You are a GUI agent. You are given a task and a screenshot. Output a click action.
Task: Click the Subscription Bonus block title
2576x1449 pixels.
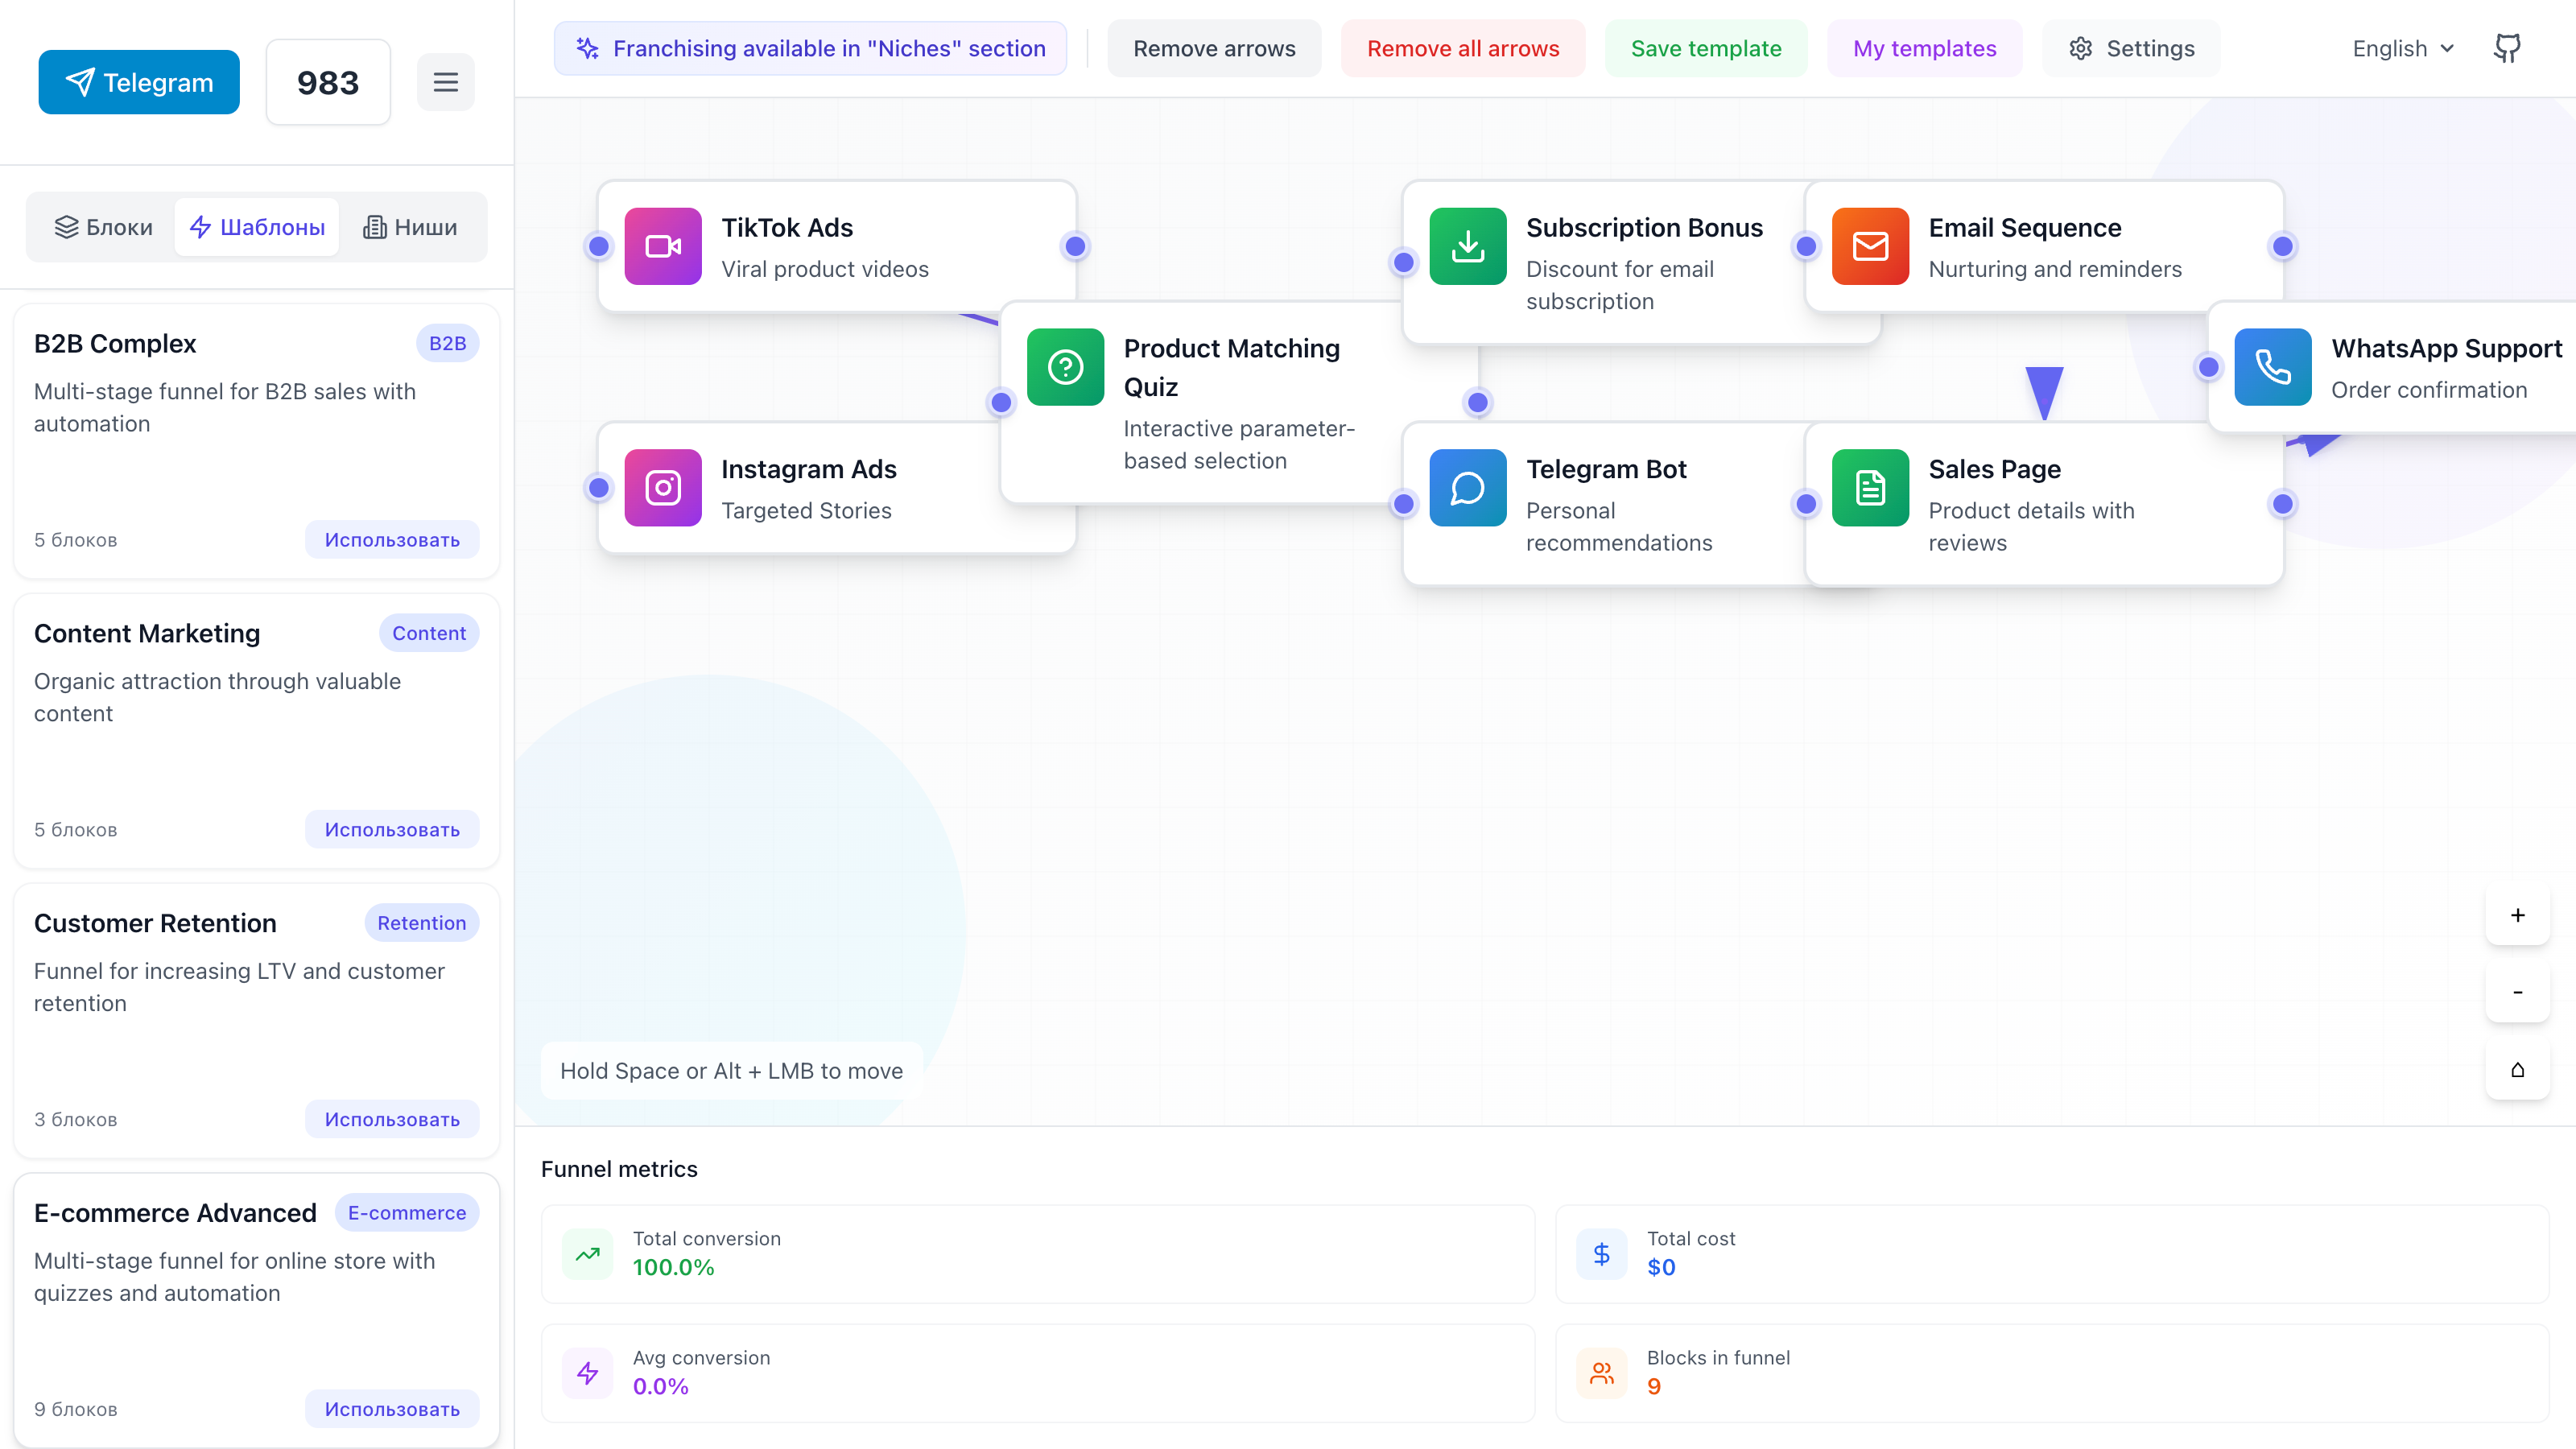click(x=1644, y=228)
